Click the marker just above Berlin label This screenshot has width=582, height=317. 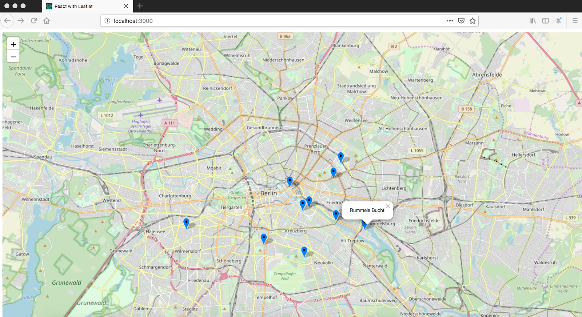[x=290, y=181]
